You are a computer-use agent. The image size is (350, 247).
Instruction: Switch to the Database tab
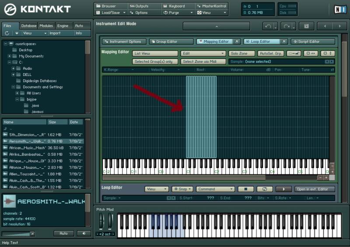(29, 26)
